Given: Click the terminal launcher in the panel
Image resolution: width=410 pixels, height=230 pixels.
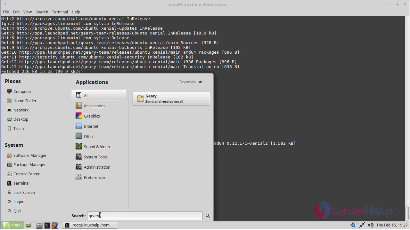Looking at the screenshot, I should [x=47, y=225].
